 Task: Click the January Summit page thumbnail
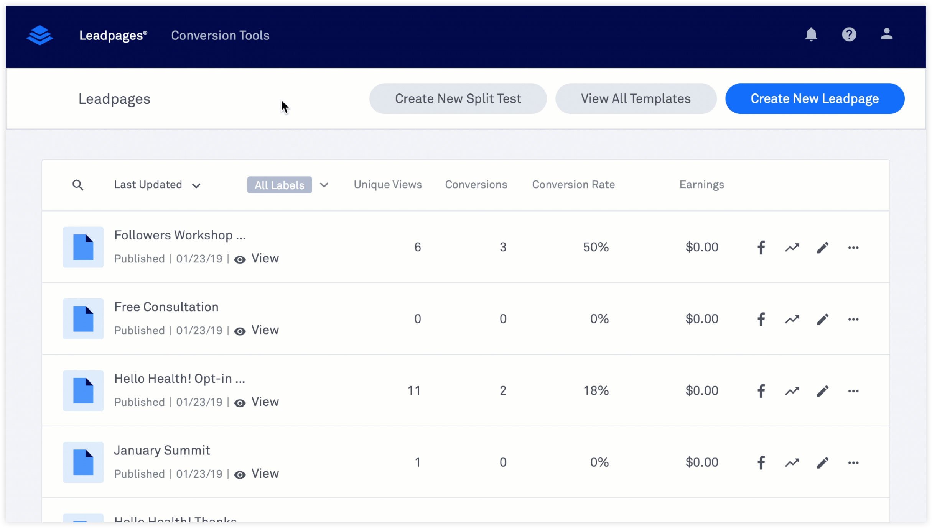pos(83,462)
